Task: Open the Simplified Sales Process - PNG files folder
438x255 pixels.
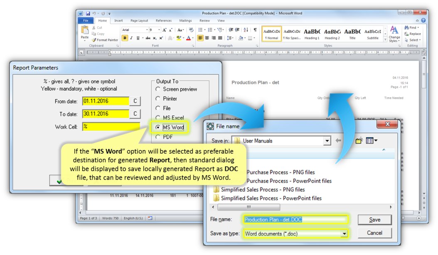Action: click(259, 190)
